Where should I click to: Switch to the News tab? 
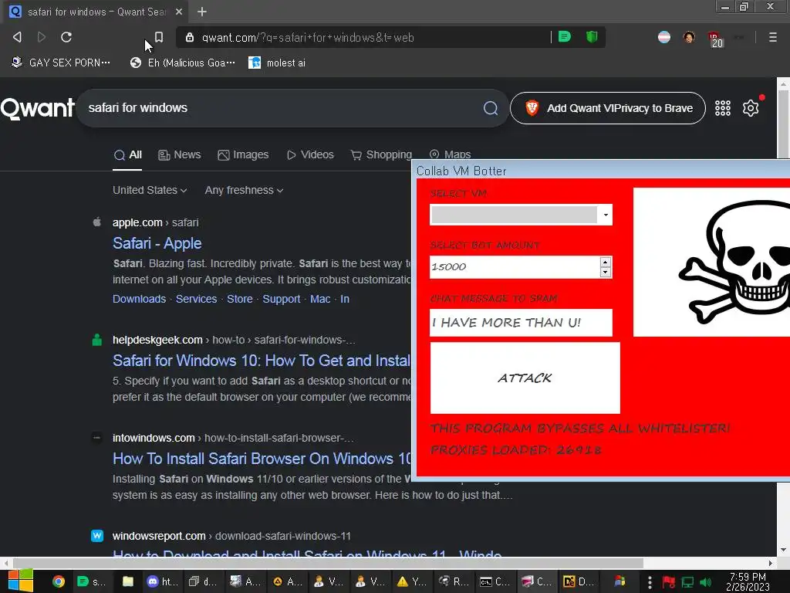(179, 154)
